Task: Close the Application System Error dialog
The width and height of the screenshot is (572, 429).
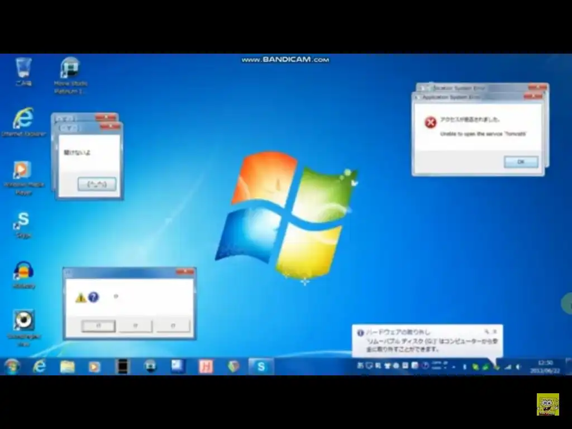Action: (x=533, y=96)
